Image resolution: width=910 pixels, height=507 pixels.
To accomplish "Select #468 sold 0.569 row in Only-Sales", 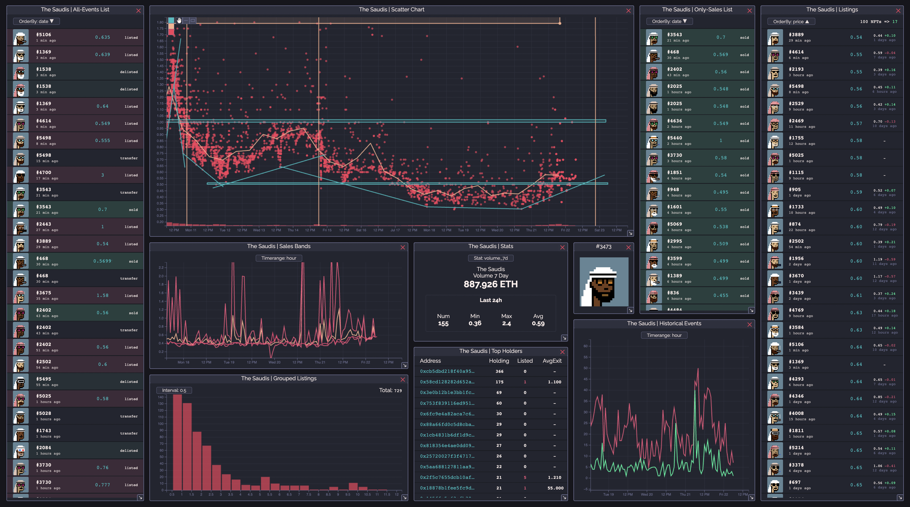I will pos(697,54).
